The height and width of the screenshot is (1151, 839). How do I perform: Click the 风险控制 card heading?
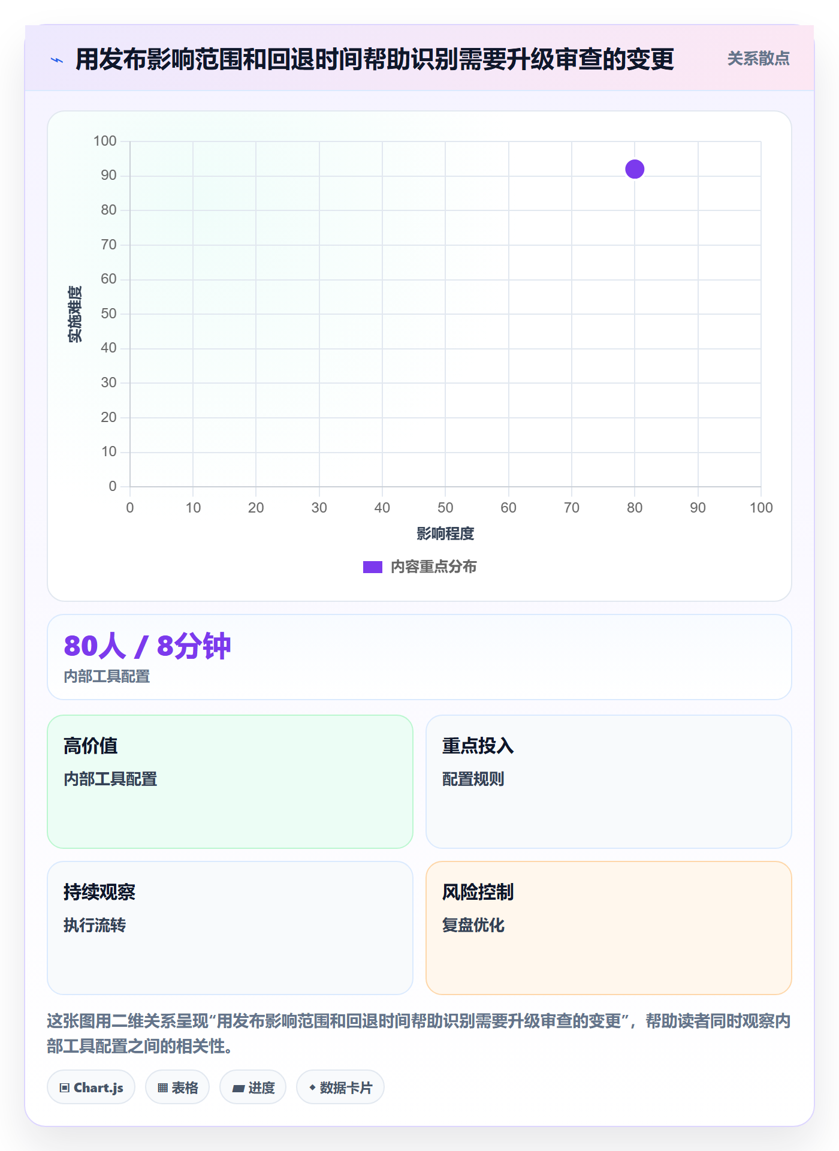click(x=478, y=892)
